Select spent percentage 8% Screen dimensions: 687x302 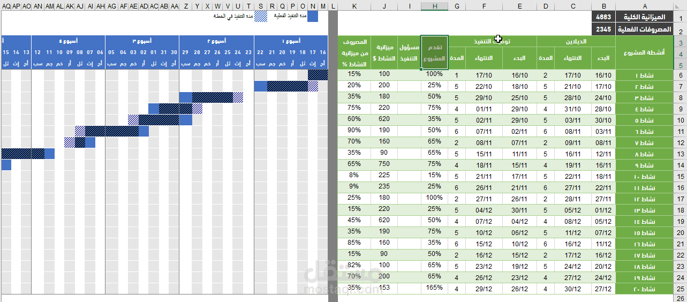[355, 175]
